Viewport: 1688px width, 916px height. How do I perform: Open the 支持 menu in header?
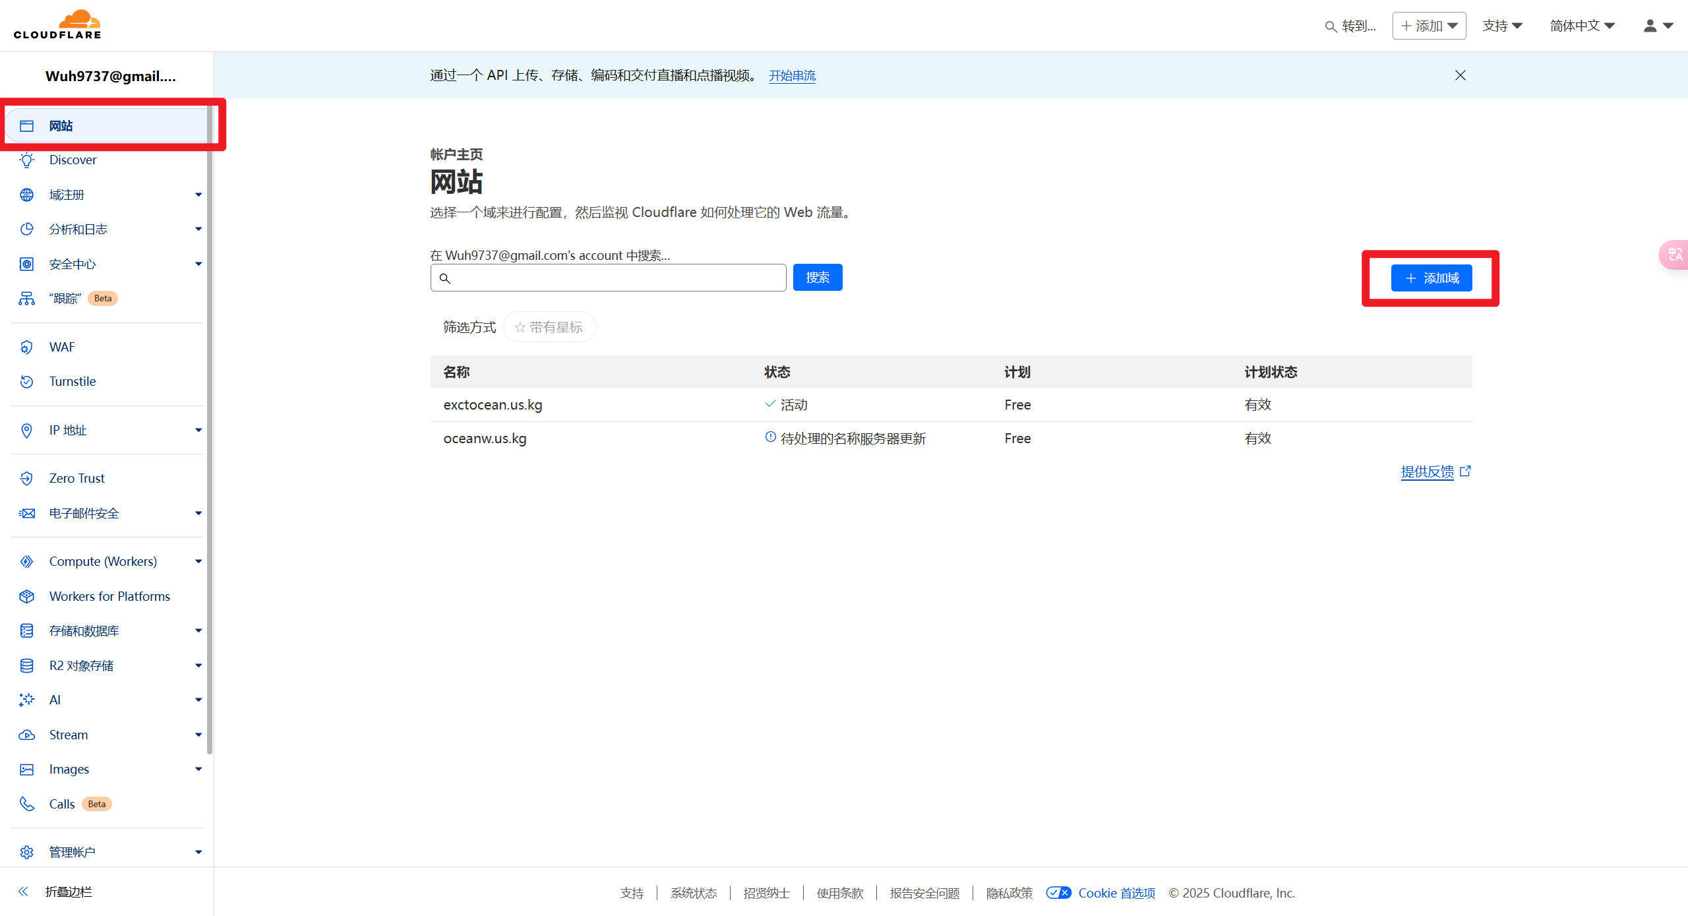(1501, 26)
